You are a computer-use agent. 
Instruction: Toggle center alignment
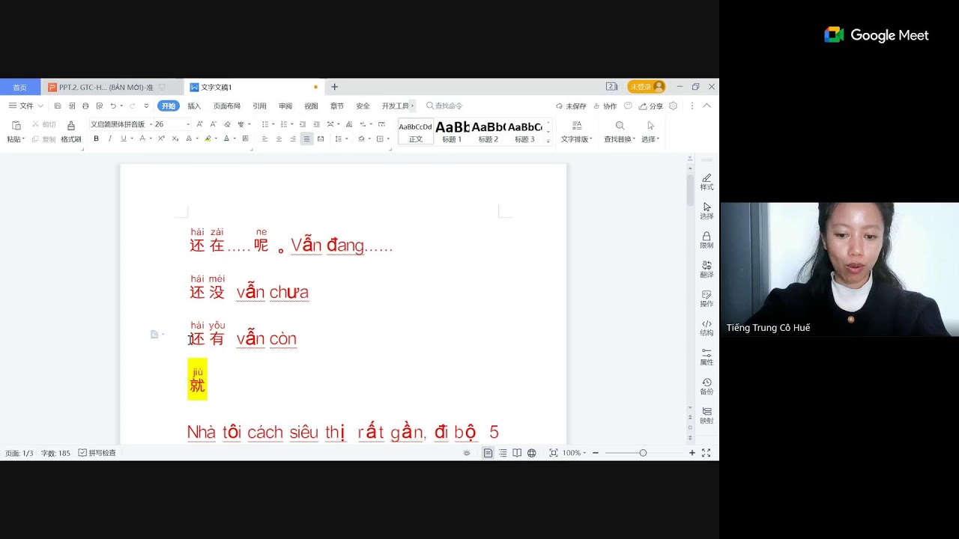(x=279, y=138)
